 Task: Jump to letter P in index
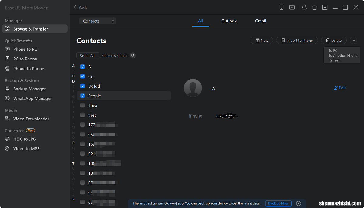(x=73, y=143)
